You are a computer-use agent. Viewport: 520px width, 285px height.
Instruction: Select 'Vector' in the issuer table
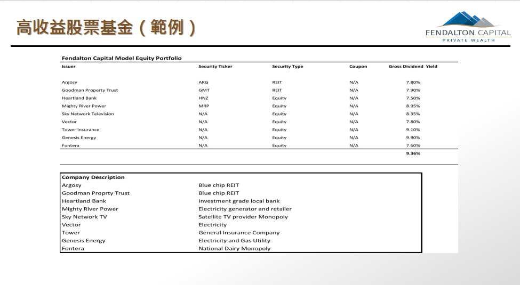tap(69, 121)
